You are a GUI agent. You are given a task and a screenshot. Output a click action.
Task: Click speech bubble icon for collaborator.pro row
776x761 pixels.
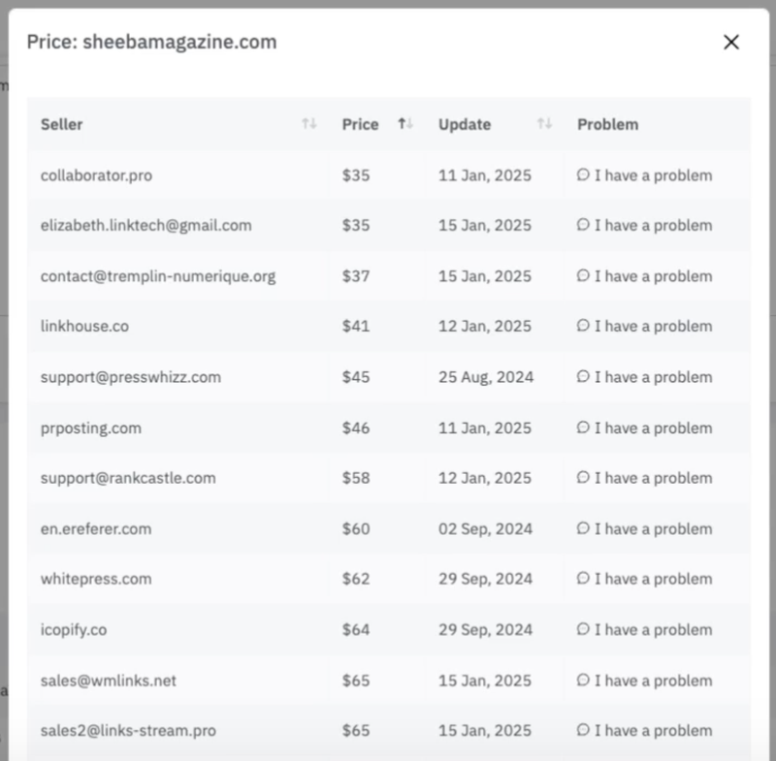click(583, 175)
